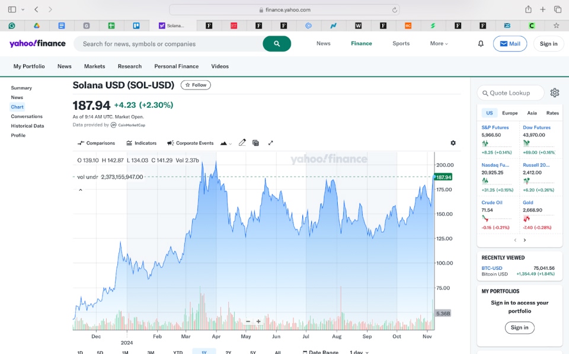The width and height of the screenshot is (569, 354).
Task: Open the Finance header link
Action: click(x=362, y=43)
